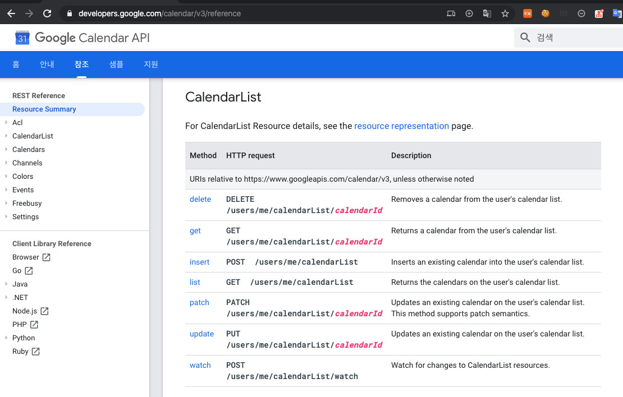The height and width of the screenshot is (397, 623).
Task: Open the external link icon beside PHP
Action: click(x=34, y=325)
